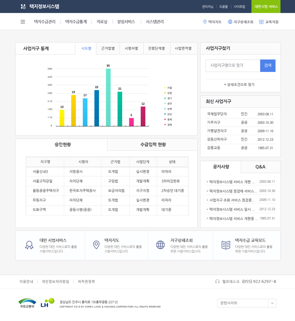Open the 개인정보처리방침 footer link
The width and height of the screenshot is (295, 321).
55,281
